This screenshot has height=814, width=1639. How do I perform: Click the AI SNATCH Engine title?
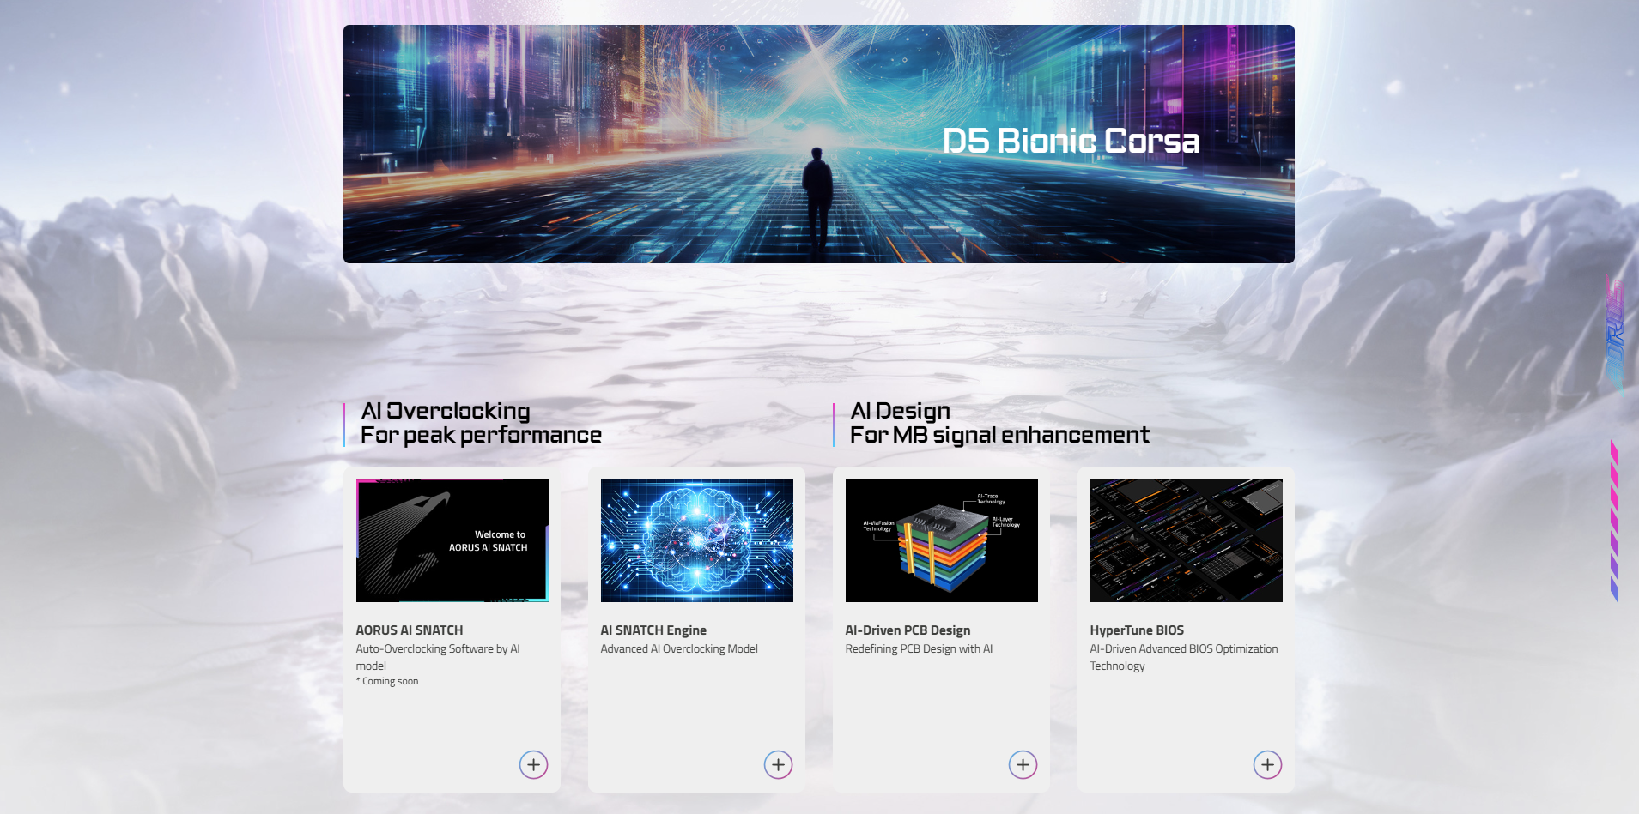pos(653,630)
